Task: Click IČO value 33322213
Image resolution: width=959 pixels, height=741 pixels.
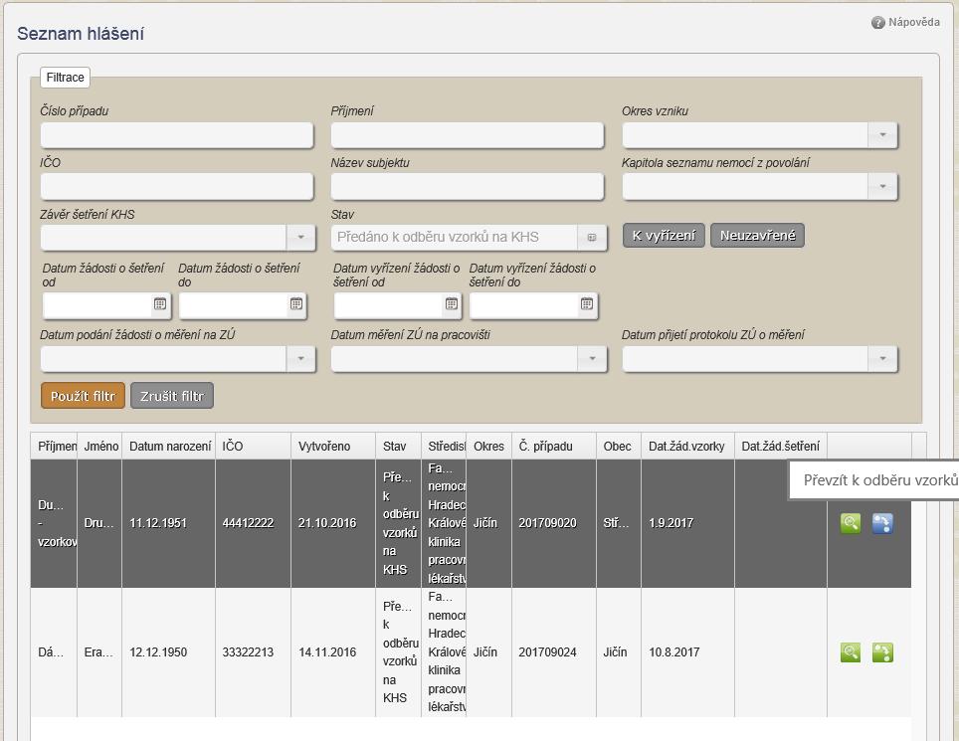Action: click(248, 652)
